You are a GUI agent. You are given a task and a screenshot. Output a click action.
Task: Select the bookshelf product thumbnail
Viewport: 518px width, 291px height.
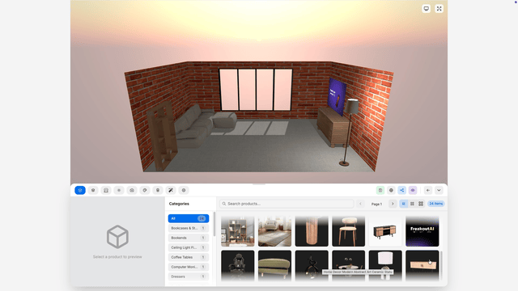(238, 231)
